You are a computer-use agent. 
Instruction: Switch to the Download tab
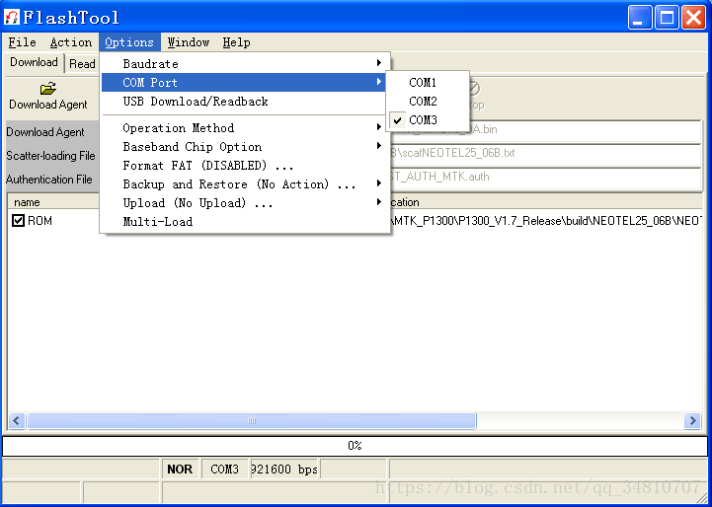(34, 62)
